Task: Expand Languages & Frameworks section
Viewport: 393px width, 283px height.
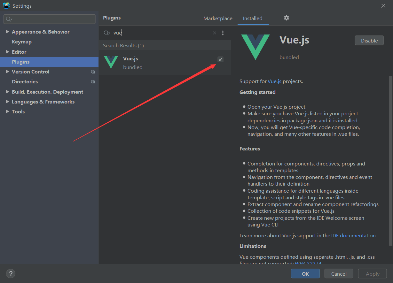Action: click(8, 102)
